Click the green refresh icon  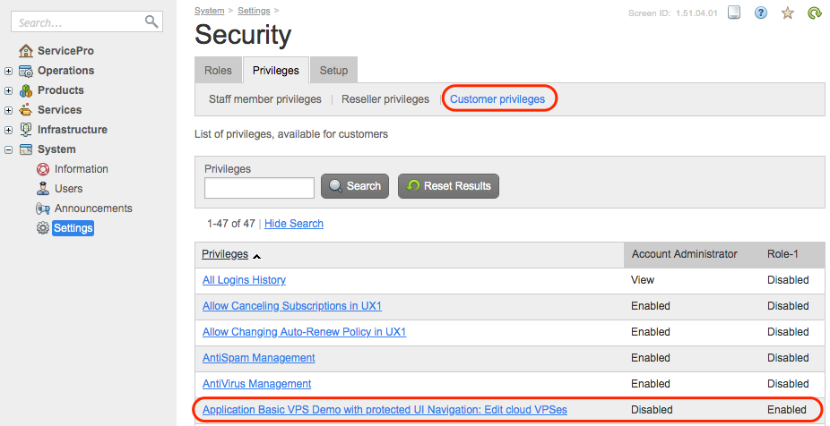click(x=815, y=13)
